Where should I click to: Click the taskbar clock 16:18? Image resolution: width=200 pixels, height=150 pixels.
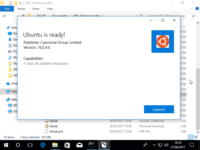point(178,145)
